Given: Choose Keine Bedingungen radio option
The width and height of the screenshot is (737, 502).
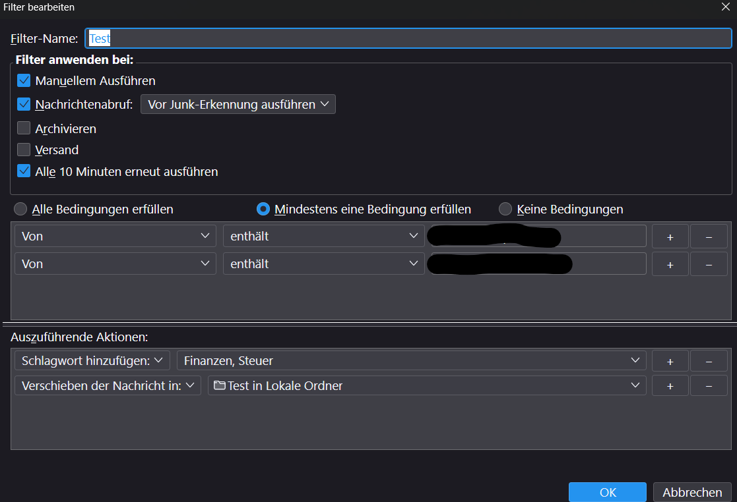Looking at the screenshot, I should tap(505, 209).
